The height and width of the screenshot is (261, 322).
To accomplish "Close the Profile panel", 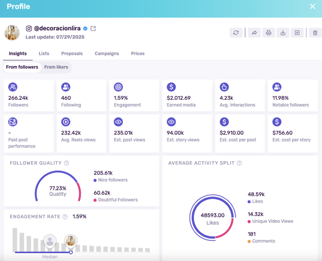I will click(x=312, y=6).
